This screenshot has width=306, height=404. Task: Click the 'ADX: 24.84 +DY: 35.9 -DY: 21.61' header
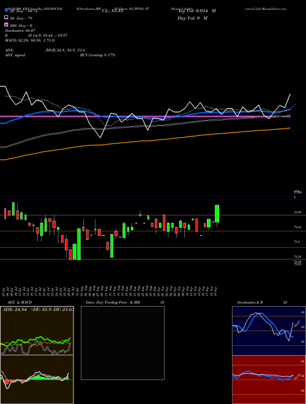pyautogui.click(x=38, y=309)
